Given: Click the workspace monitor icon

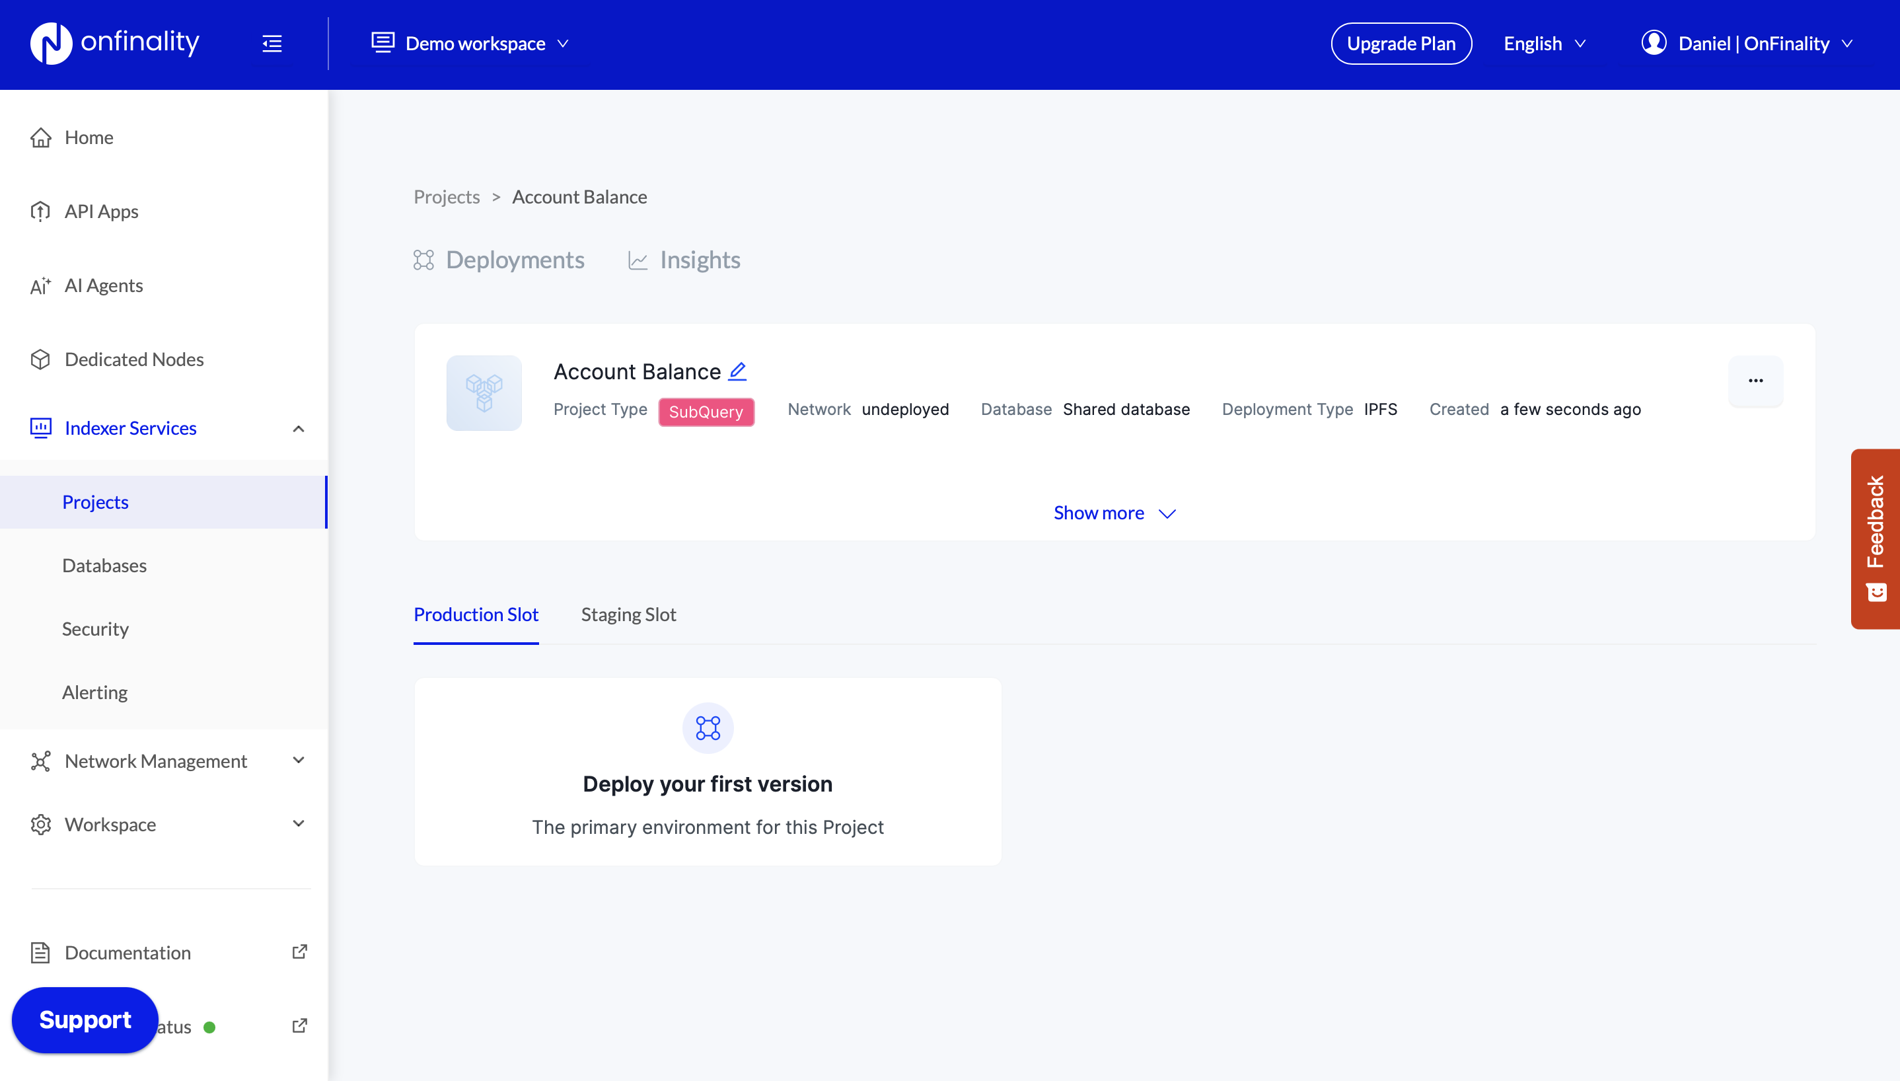Looking at the screenshot, I should tap(383, 42).
